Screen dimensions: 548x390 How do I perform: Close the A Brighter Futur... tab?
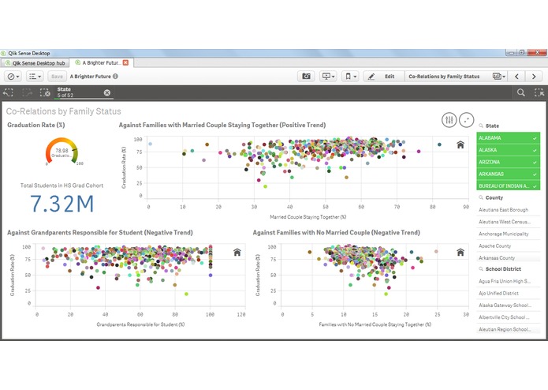125,62
